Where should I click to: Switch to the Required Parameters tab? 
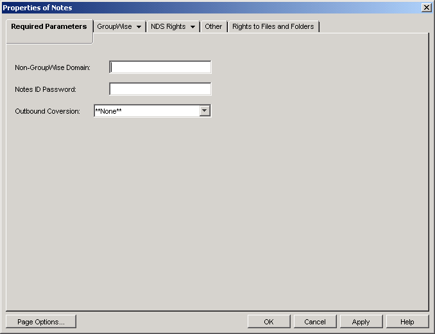[49, 26]
